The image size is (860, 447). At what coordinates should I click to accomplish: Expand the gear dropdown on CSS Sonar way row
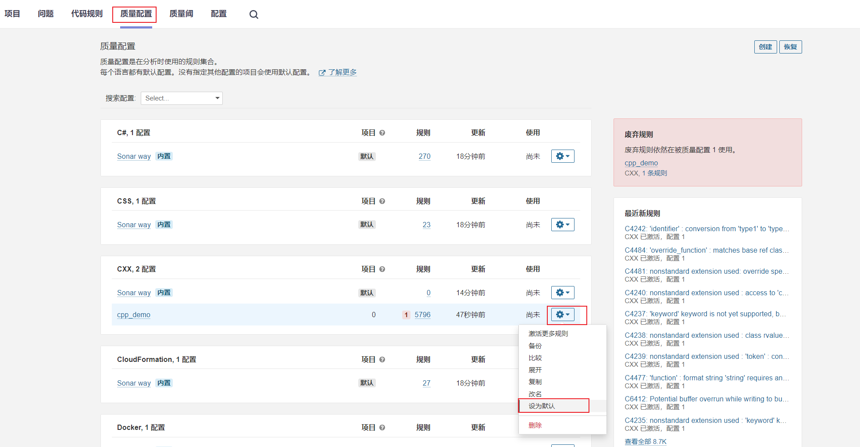pos(563,224)
